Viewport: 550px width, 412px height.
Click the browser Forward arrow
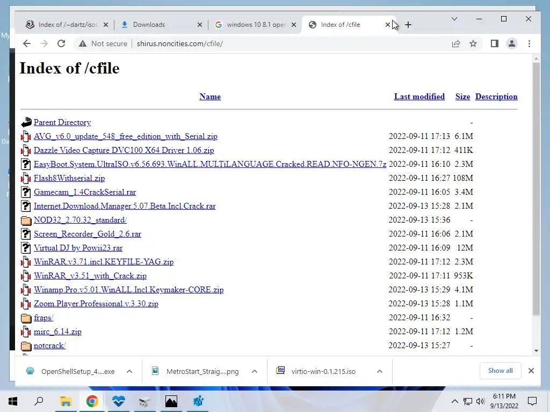pyautogui.click(x=44, y=44)
